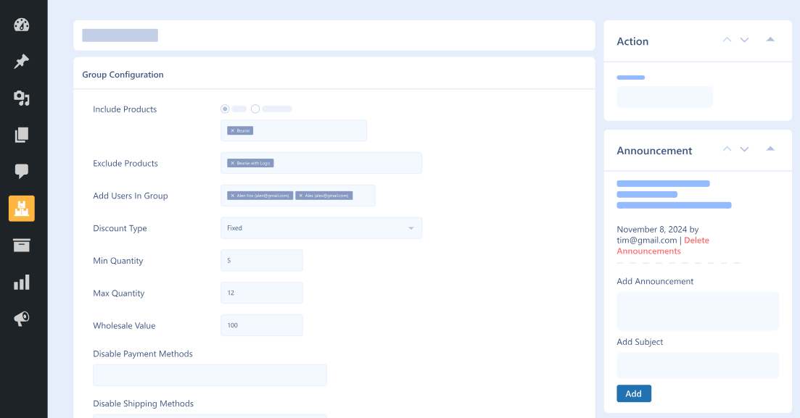800x418 pixels.
Task: Open the archive box icon in sidebar
Action: [x=22, y=245]
